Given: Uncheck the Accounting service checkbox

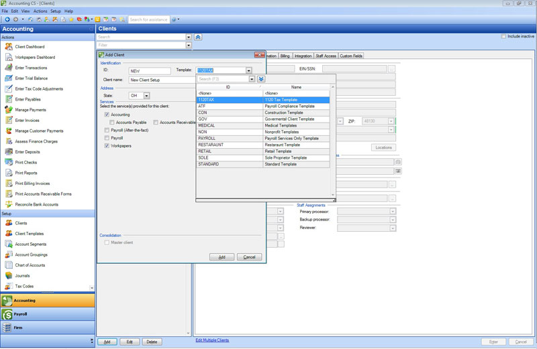Looking at the screenshot, I should pyautogui.click(x=107, y=115).
